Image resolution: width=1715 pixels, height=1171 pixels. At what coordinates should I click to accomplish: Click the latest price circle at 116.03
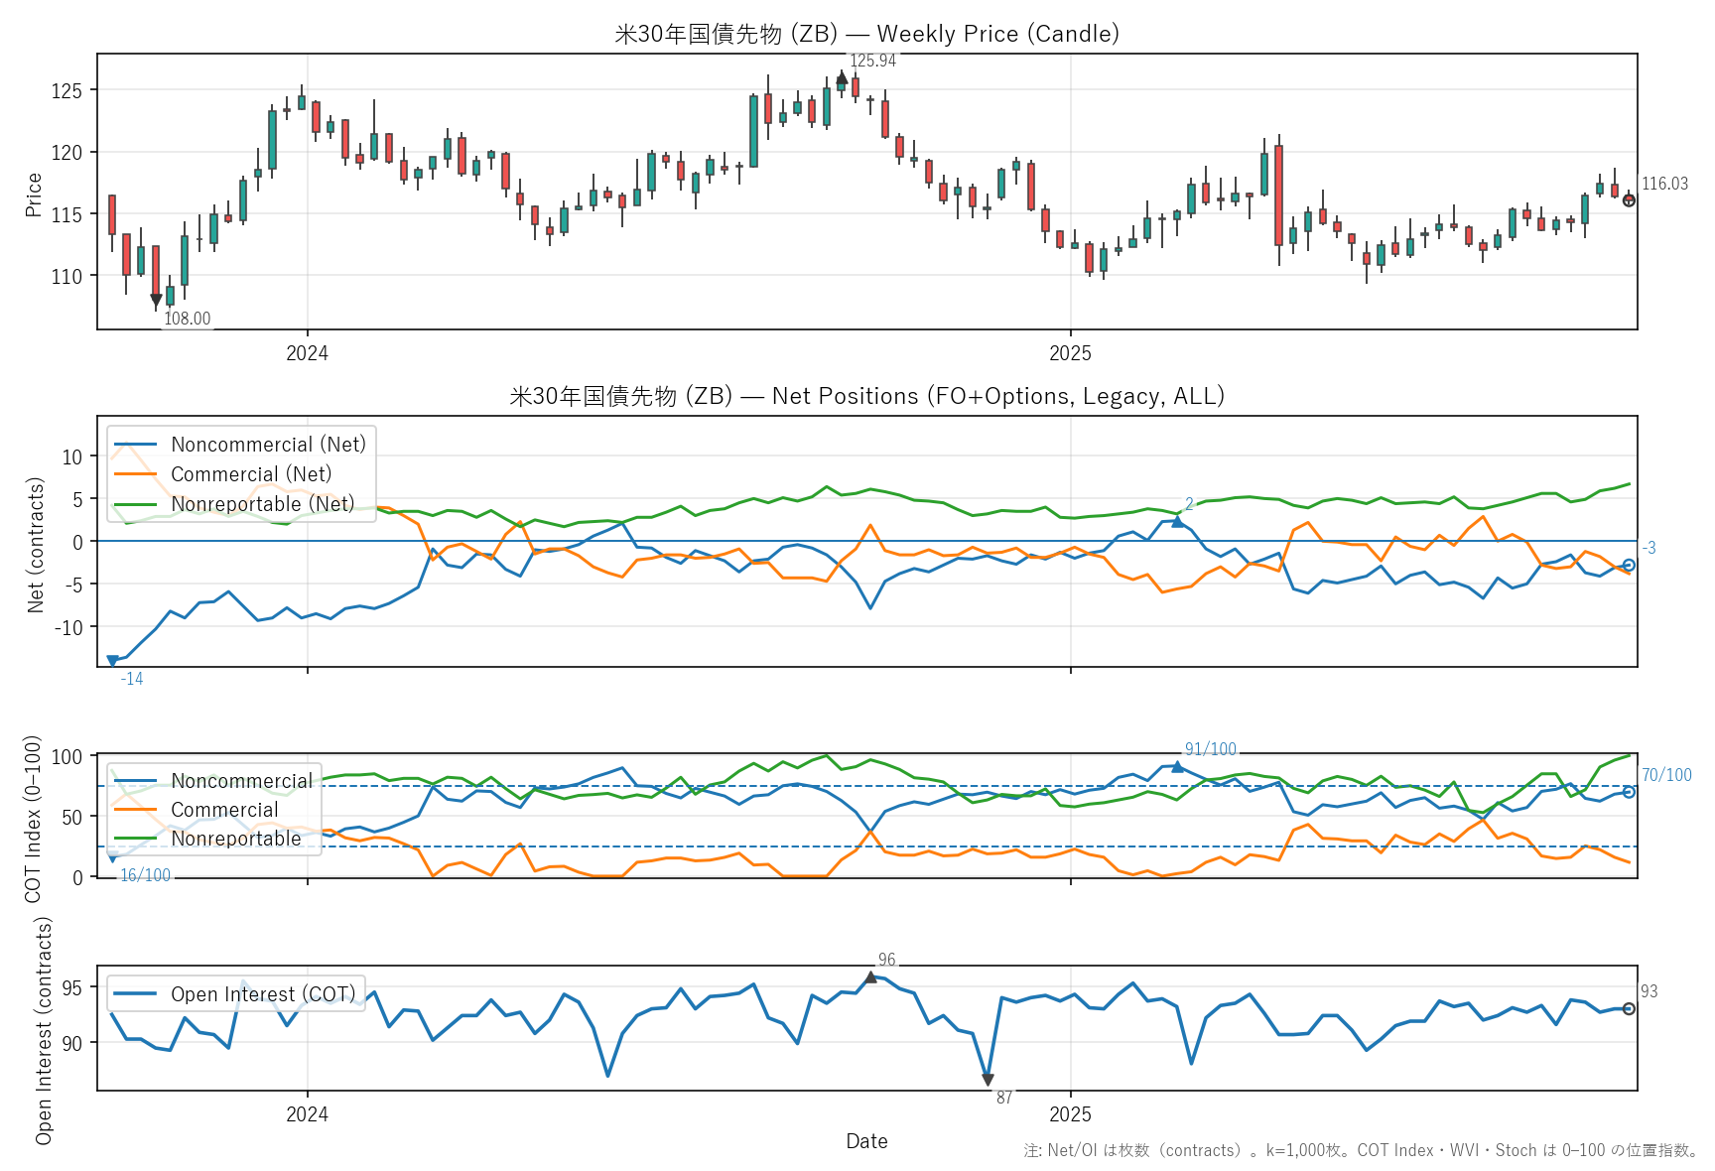[1629, 200]
